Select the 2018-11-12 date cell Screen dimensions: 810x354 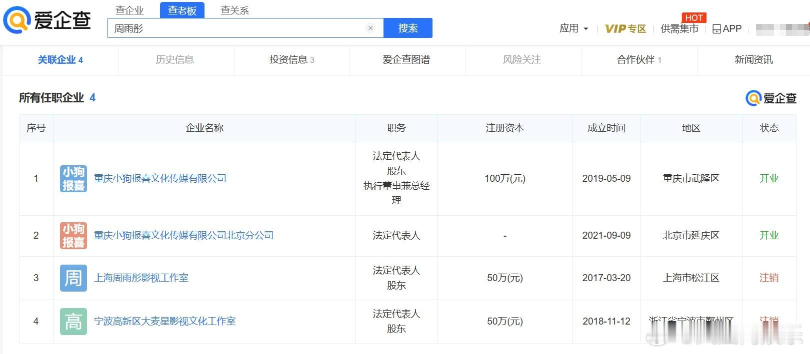point(606,322)
